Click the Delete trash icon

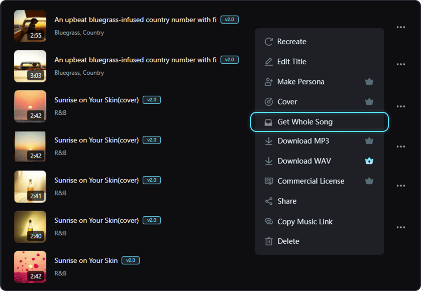tap(269, 241)
